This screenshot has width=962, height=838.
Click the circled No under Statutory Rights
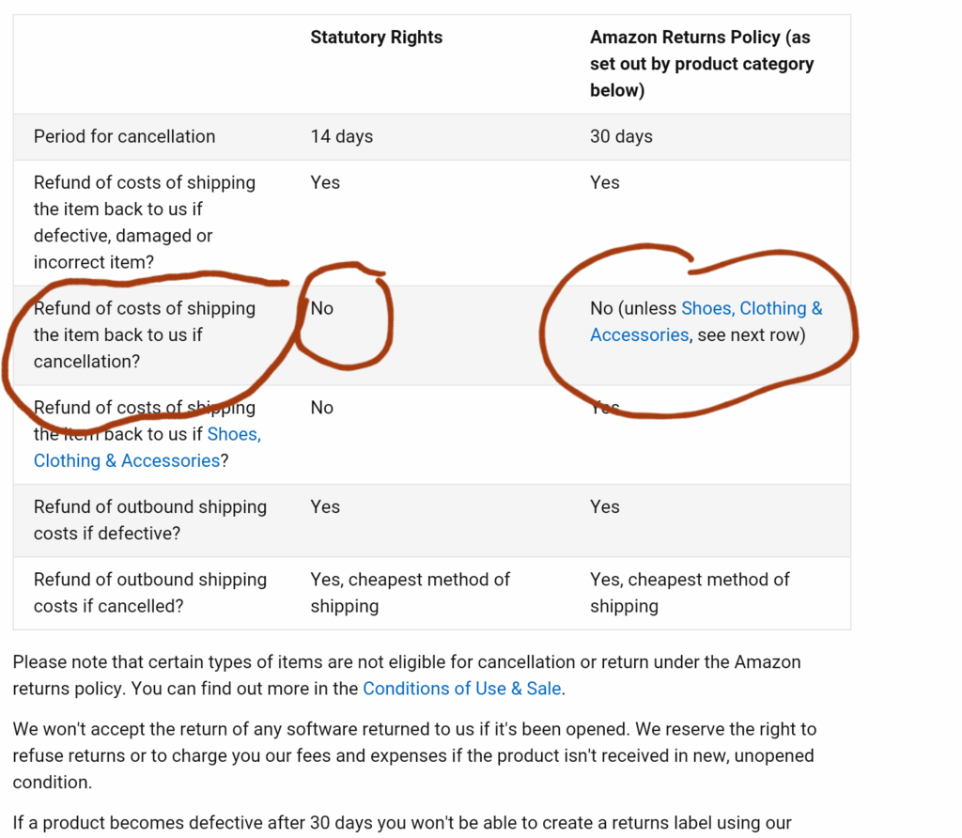(x=322, y=308)
